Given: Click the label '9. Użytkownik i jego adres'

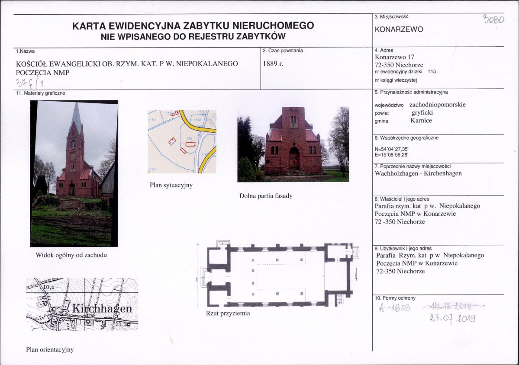Looking at the screenshot, I should pos(403,248).
